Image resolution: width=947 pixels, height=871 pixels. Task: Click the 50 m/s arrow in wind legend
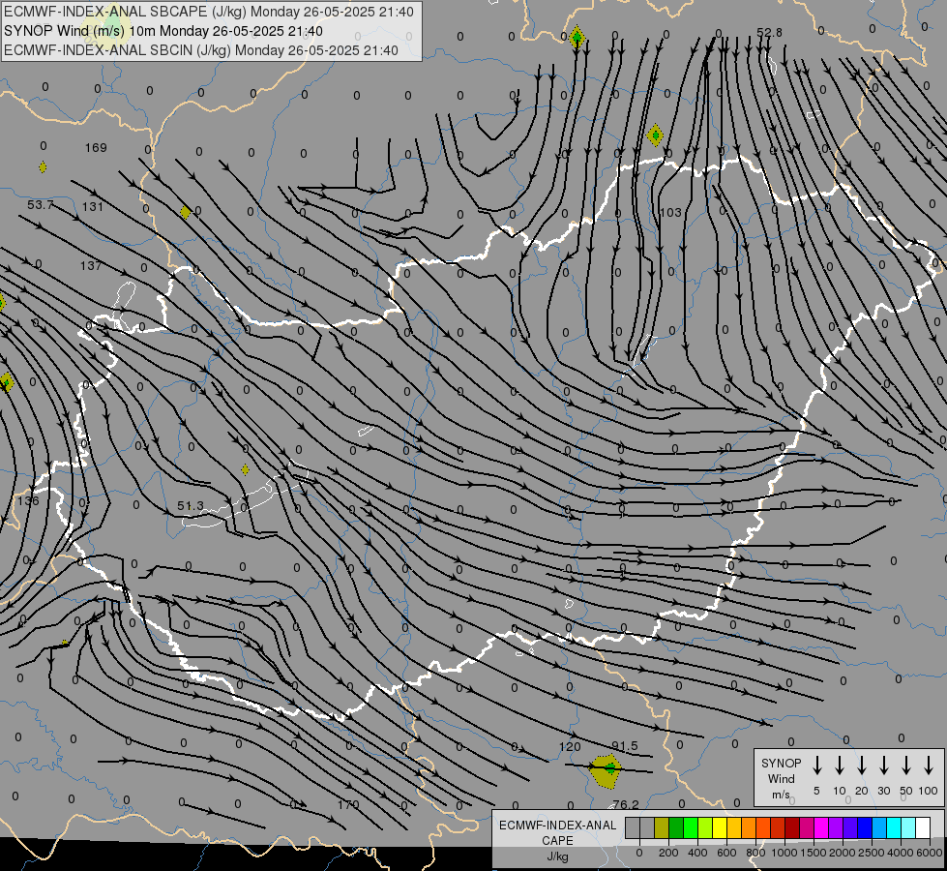(x=906, y=766)
